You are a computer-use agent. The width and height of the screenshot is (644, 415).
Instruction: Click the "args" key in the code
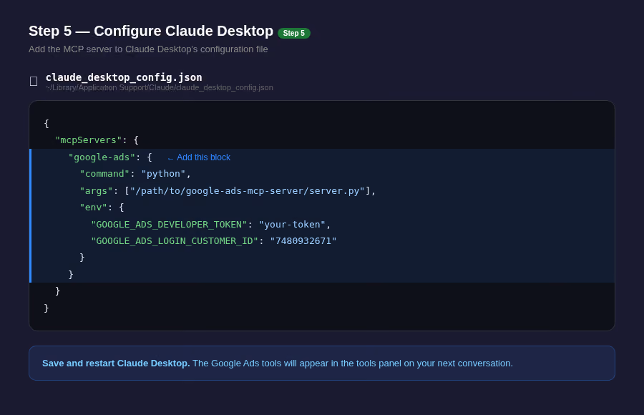coord(96,191)
